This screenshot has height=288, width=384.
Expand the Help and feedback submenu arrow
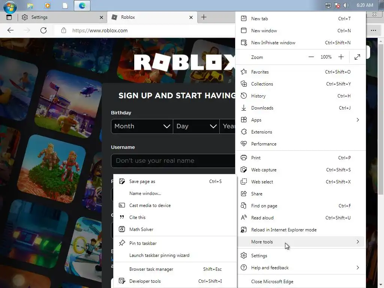(x=358, y=267)
